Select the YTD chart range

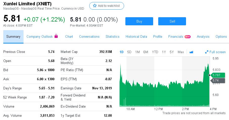[155, 52]
